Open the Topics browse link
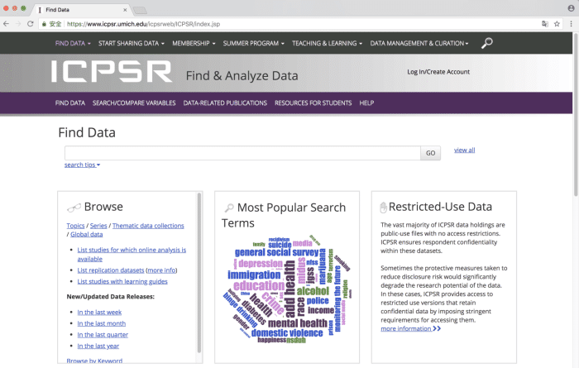This screenshot has width=579, height=368. (75, 226)
